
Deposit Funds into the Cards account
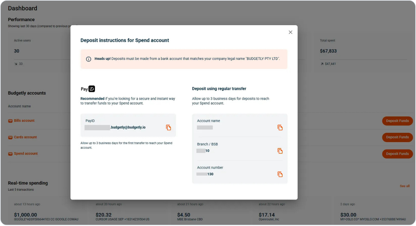[x=397, y=137]
